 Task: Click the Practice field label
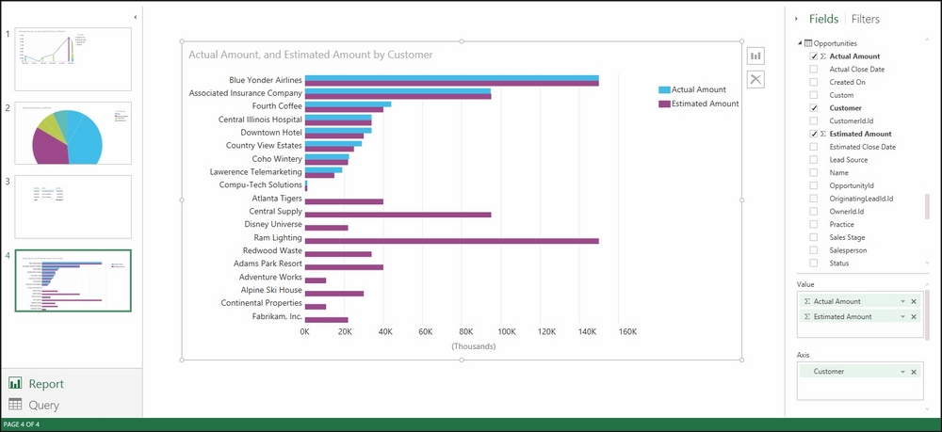(841, 224)
